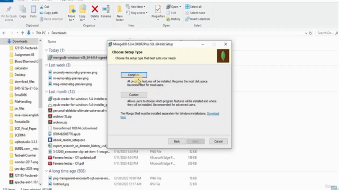This screenshot has height=190, width=339.
Task: Select the mongodb-windows-x86_64 installer file
Action: pos(78,58)
